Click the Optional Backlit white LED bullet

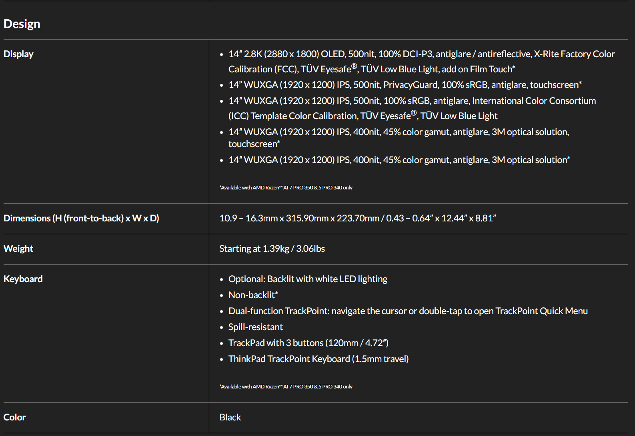[308, 279]
